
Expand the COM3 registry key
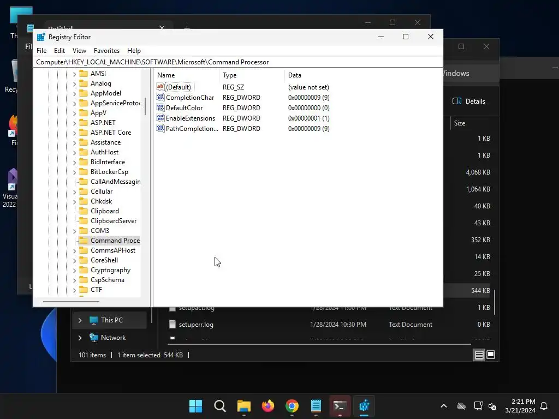tap(74, 231)
